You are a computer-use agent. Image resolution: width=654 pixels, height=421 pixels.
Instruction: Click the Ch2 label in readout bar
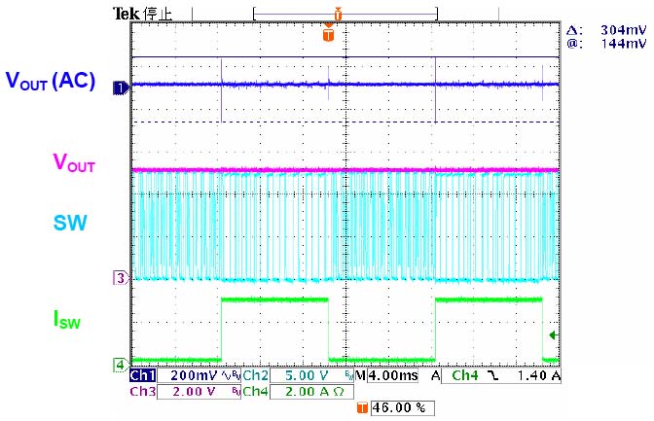pos(255,375)
